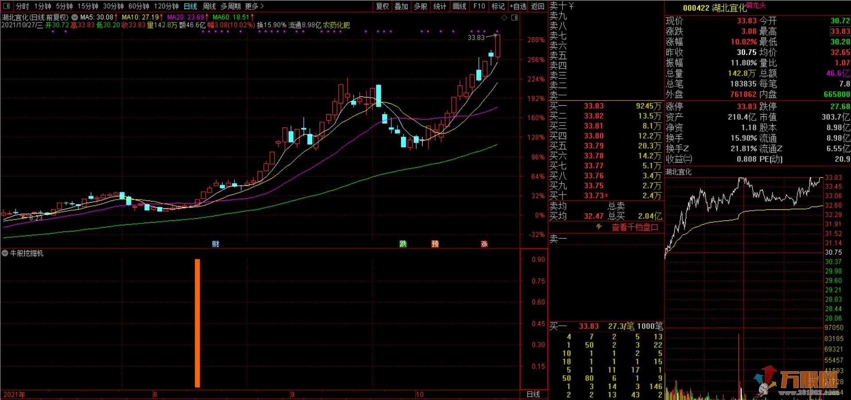Click the +自选 add to watchlist button
Viewport: 851px width, 400px height.
coord(518,6)
